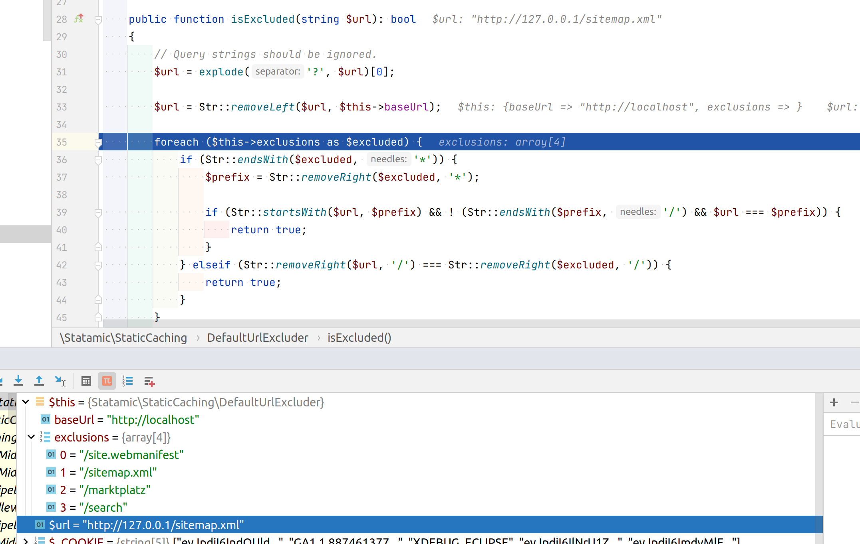Select exclusions entry 1 "/sitemap.xml"

click(415, 472)
